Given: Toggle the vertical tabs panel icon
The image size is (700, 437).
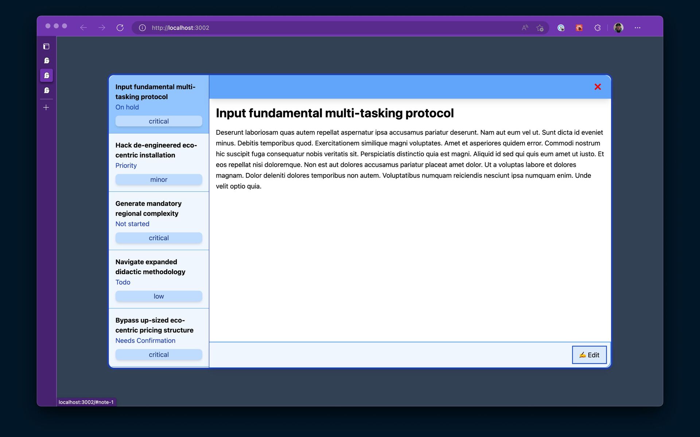Looking at the screenshot, I should [x=46, y=46].
